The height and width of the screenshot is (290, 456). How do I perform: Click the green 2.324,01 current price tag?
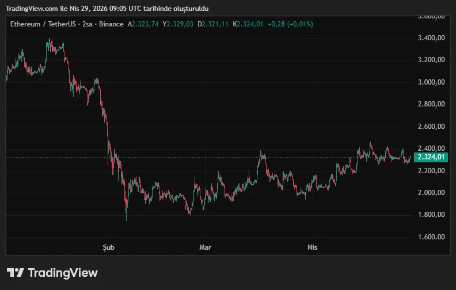(431, 157)
